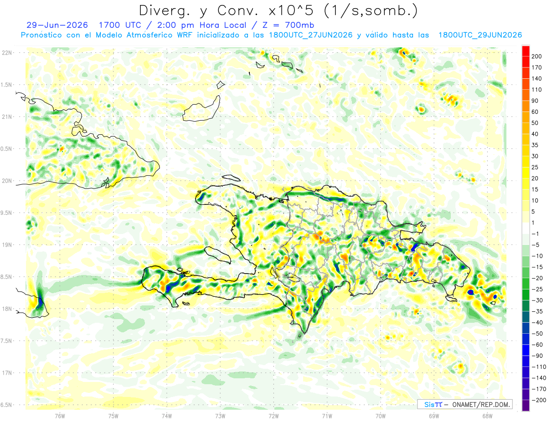
Task: Click the dark purple swatch below -200
Action: (526, 406)
